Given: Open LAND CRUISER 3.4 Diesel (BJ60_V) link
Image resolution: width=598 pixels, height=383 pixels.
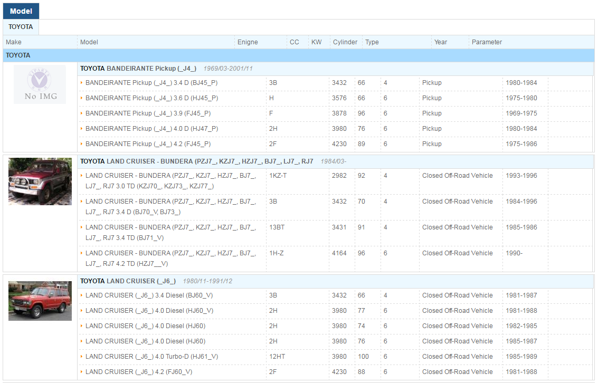Looking at the screenshot, I should pos(149,295).
